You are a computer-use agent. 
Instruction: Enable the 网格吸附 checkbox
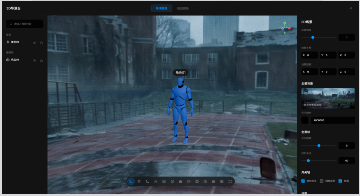click(x=322, y=181)
